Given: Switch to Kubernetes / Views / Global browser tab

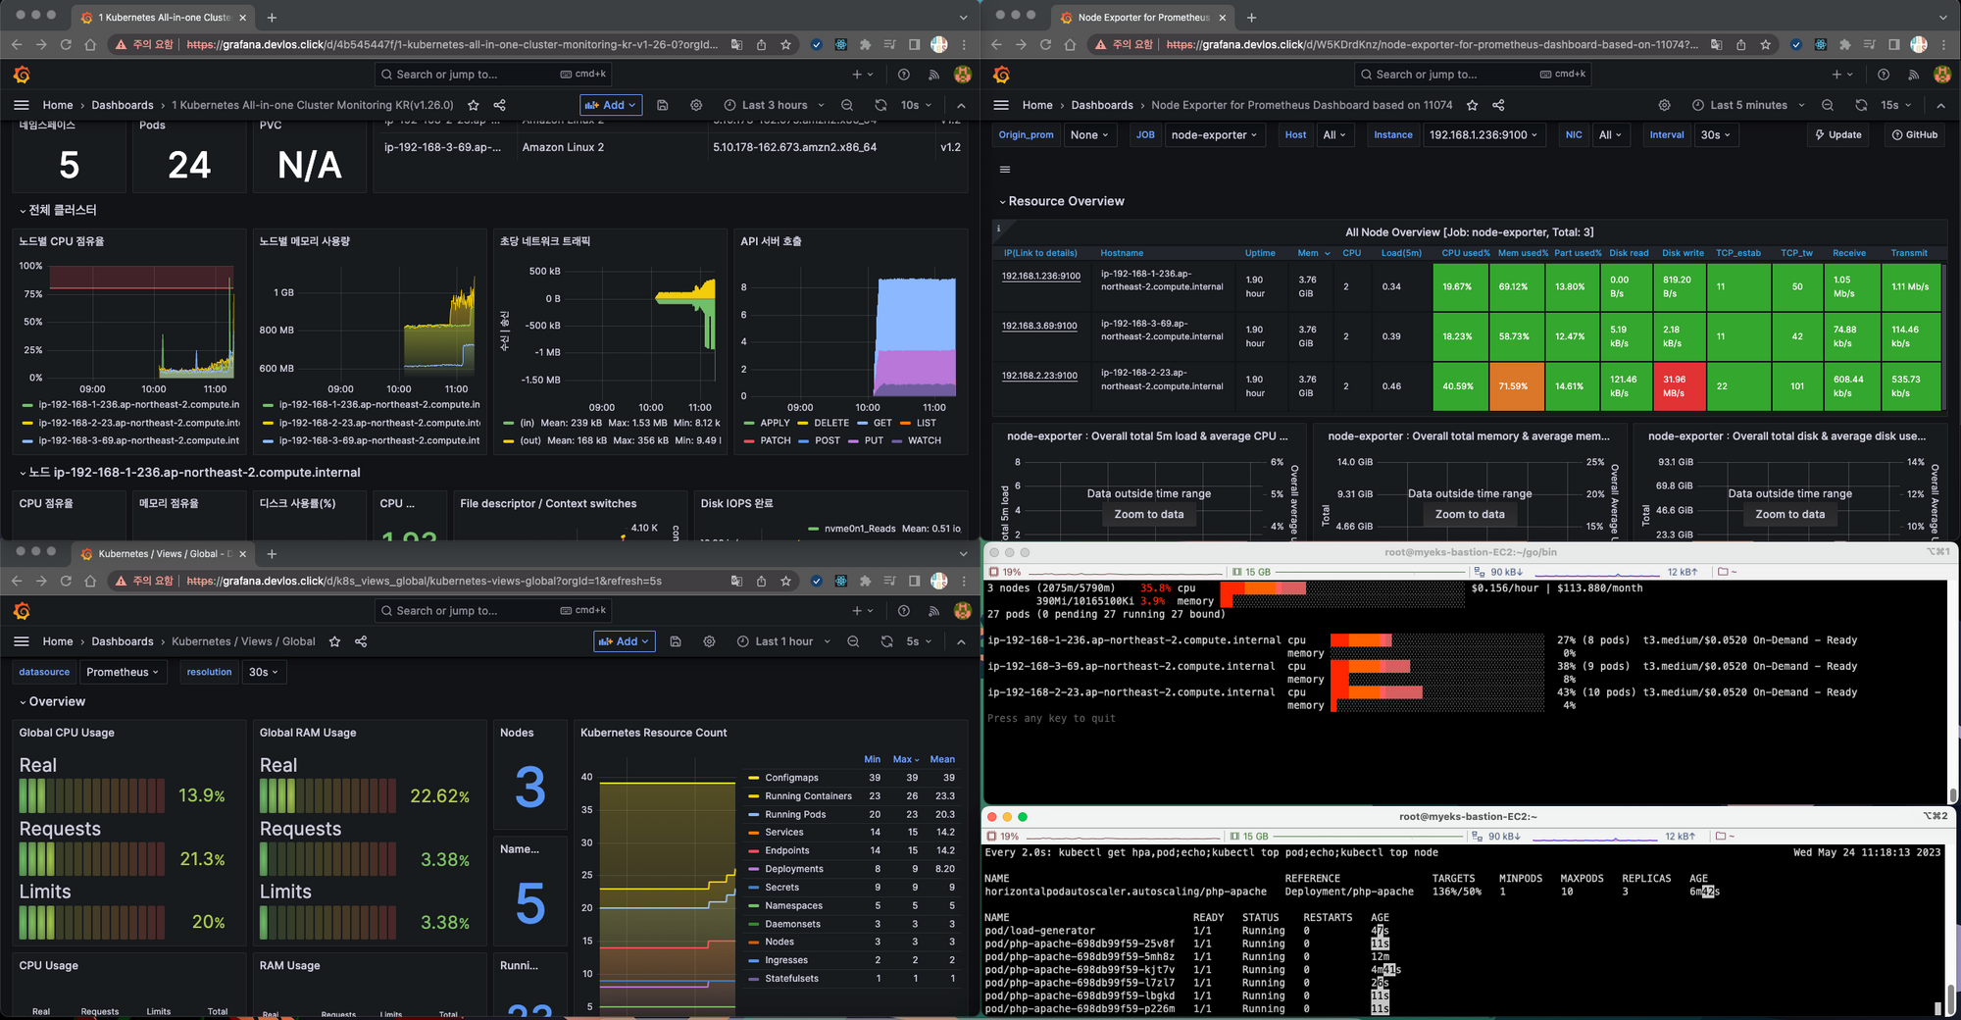Looking at the screenshot, I should [x=162, y=553].
